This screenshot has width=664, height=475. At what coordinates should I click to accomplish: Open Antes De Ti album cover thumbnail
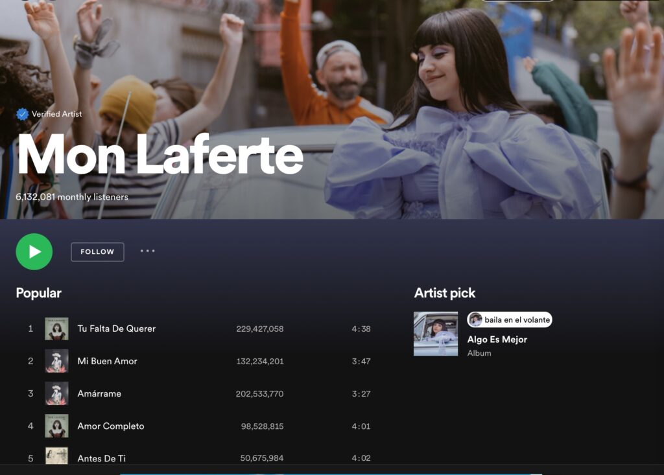click(57, 456)
